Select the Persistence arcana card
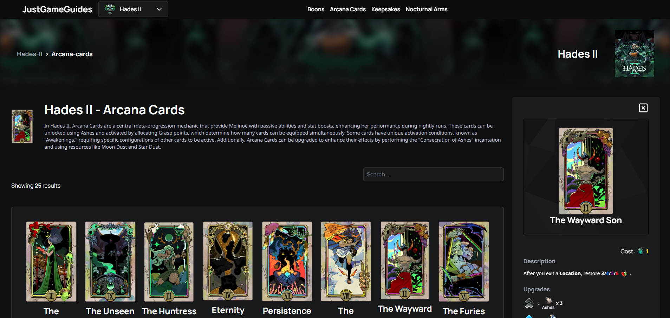Image resolution: width=670 pixels, height=318 pixels. click(x=287, y=261)
